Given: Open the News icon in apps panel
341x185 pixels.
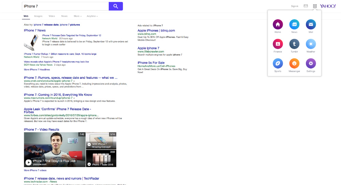Looking at the screenshot, I should point(294,25).
